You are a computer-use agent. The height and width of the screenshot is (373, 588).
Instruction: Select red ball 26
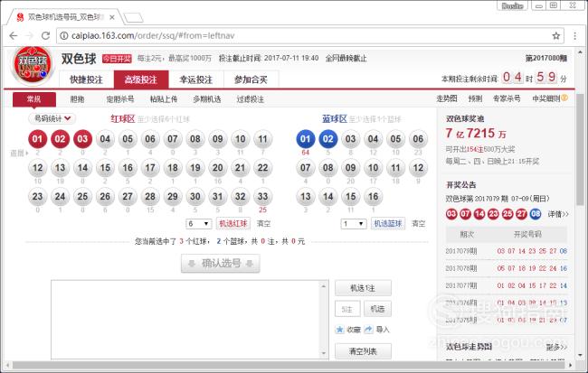pyautogui.click(x=105, y=197)
